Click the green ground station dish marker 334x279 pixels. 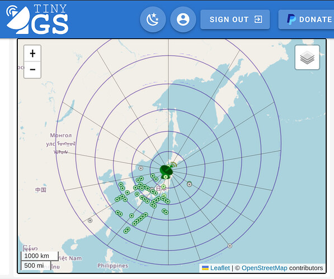point(166,171)
